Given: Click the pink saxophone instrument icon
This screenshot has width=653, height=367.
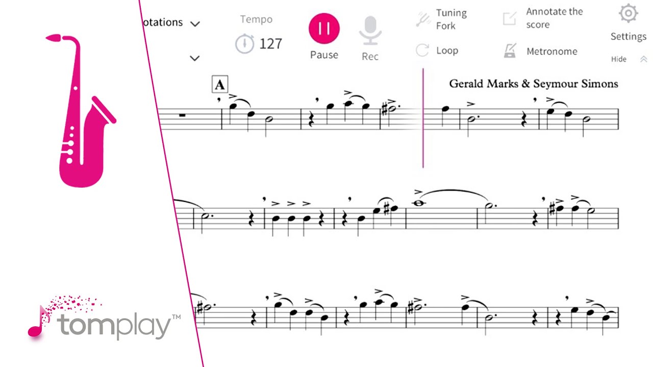Looking at the screenshot, I should 81,111.
